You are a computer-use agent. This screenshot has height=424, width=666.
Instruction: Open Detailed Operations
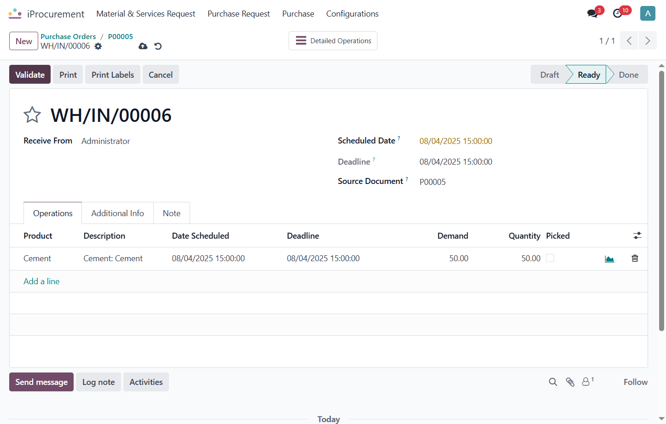coord(333,40)
